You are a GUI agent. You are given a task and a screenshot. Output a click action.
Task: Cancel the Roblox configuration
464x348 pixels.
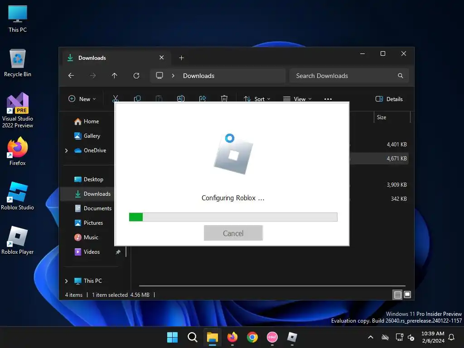[233, 233]
